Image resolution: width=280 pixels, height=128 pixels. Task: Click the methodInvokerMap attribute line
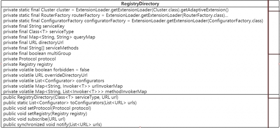tap(75, 92)
